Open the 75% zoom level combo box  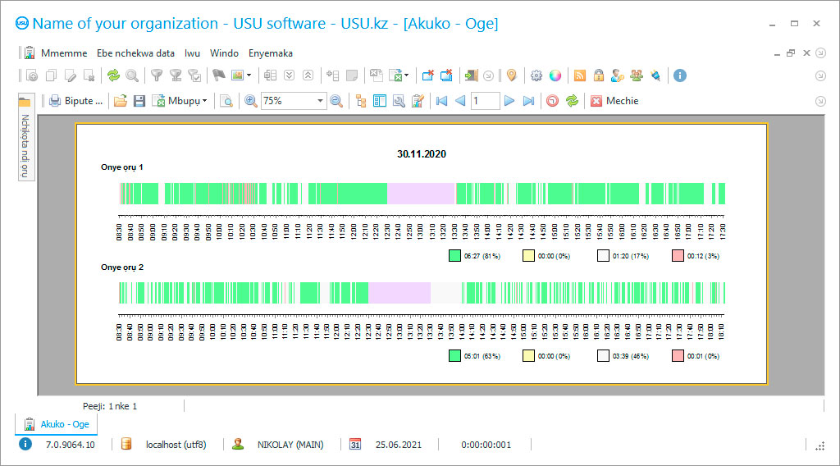point(320,101)
